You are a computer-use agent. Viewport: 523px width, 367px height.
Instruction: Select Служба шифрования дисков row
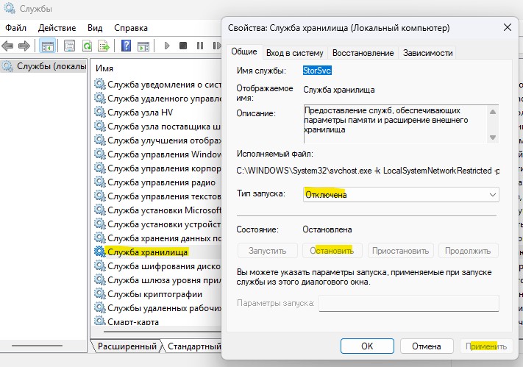pyautogui.click(x=157, y=266)
